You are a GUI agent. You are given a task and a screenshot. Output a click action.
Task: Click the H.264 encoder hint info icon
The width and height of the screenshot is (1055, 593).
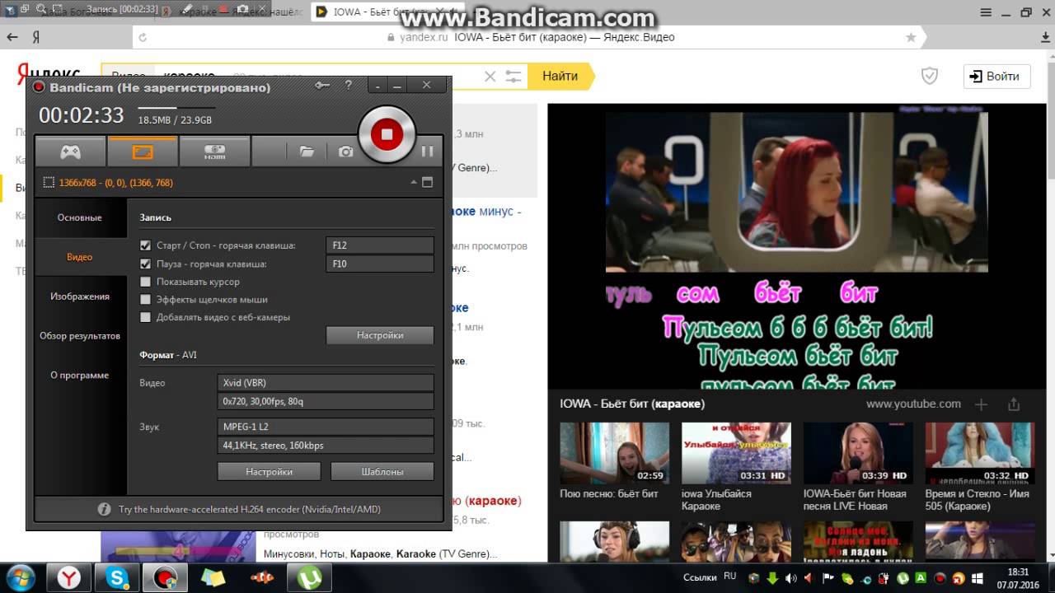[105, 509]
